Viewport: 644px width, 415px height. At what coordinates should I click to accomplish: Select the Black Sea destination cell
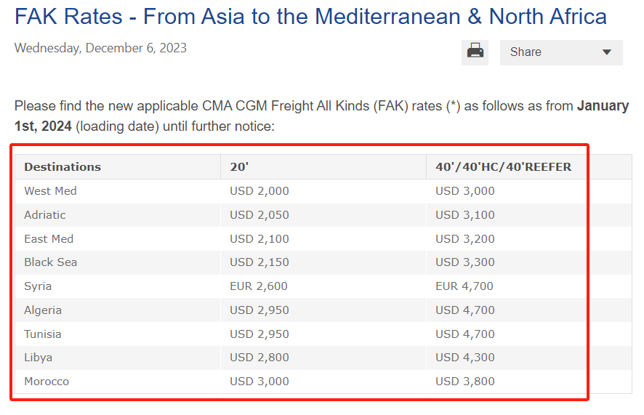50,262
